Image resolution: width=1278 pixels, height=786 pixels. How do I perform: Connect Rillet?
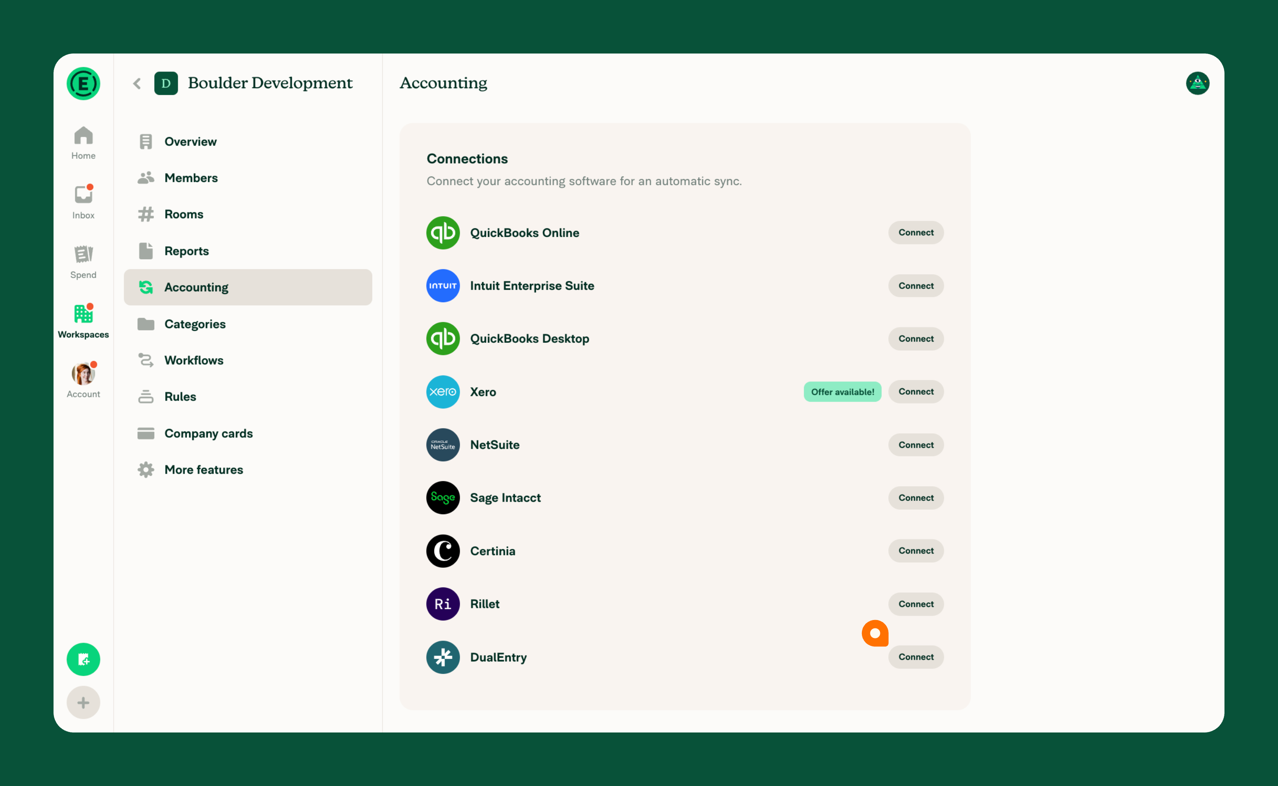click(x=915, y=604)
